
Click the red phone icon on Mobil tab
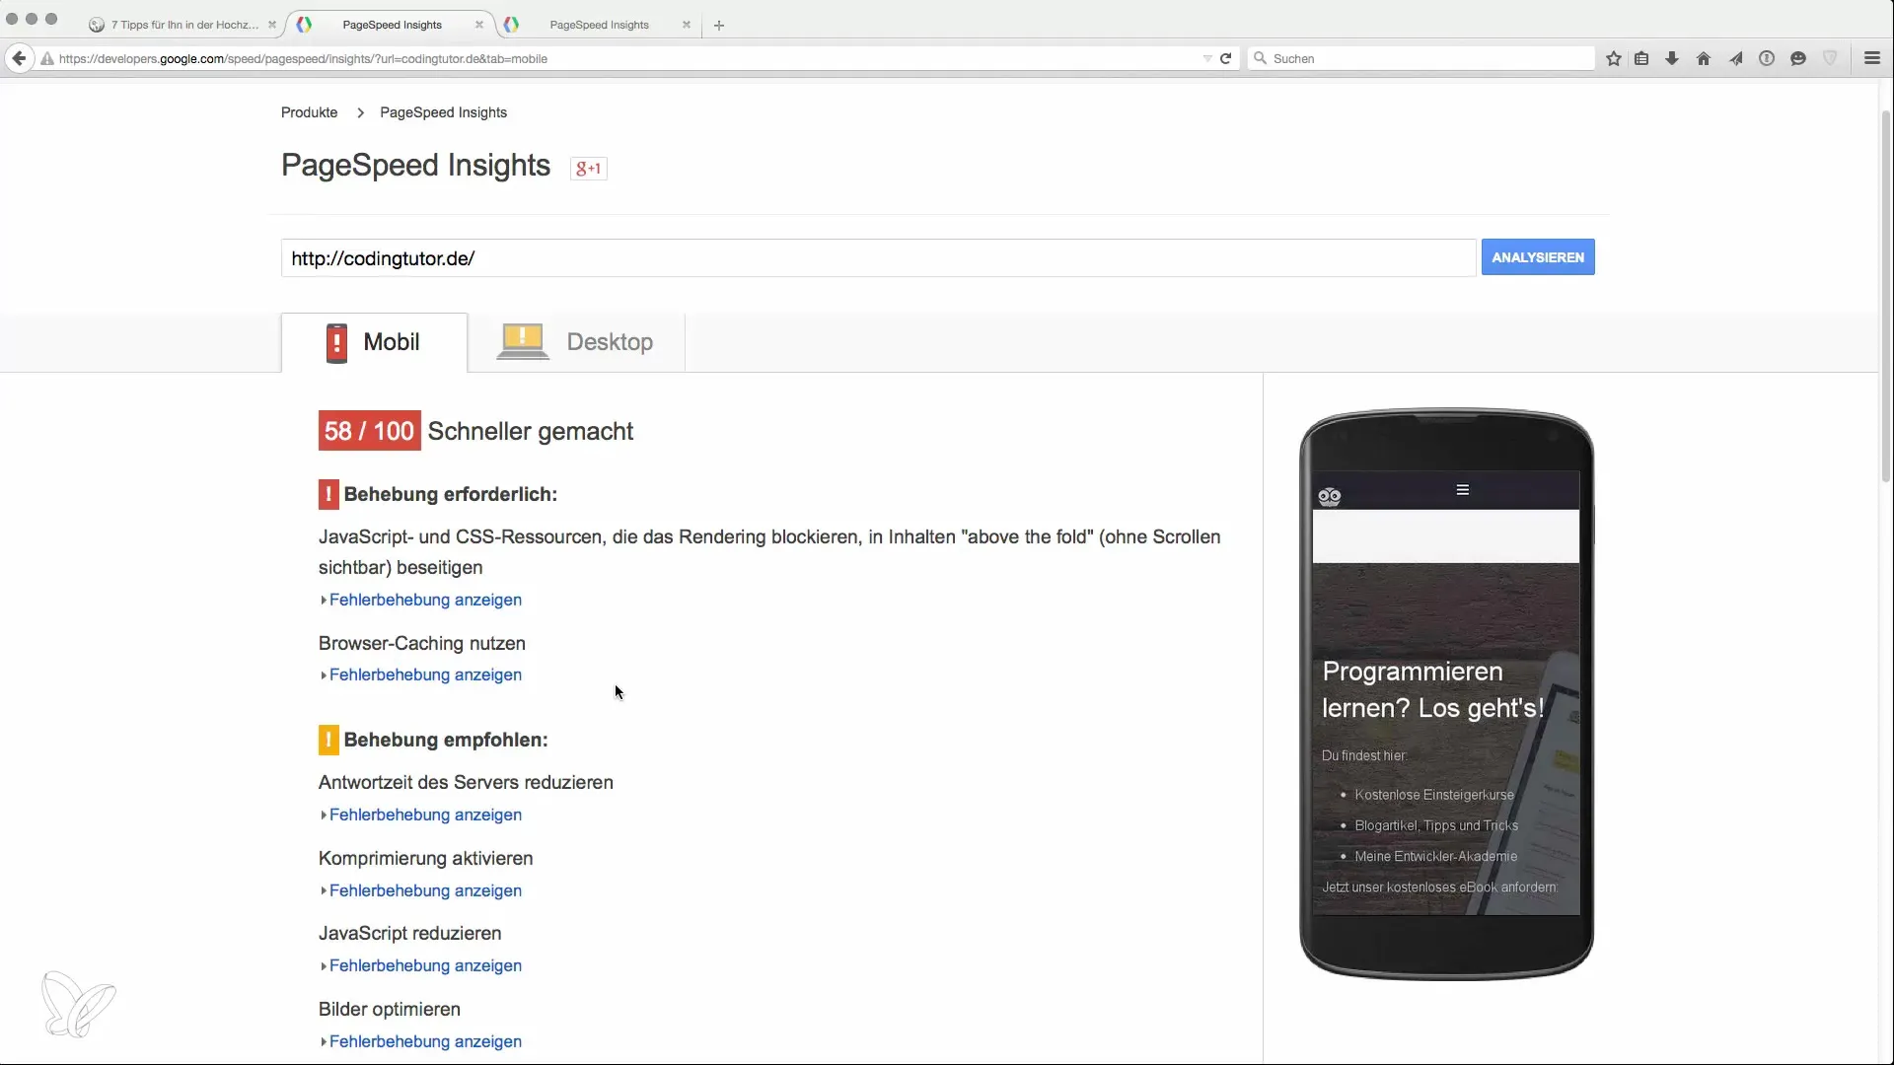coord(336,343)
